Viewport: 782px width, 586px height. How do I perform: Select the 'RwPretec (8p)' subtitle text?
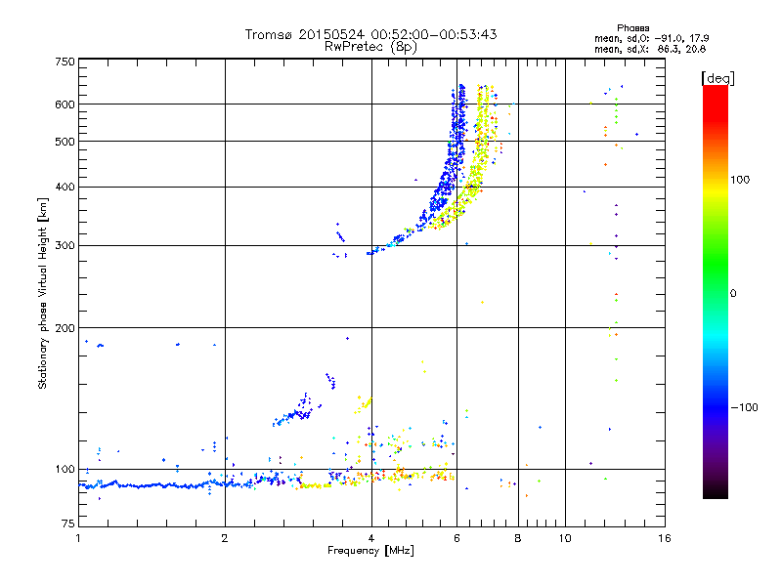[x=370, y=47]
